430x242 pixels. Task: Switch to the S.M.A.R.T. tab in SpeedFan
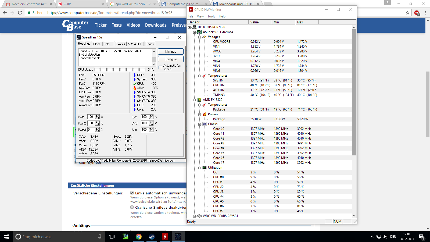click(135, 44)
